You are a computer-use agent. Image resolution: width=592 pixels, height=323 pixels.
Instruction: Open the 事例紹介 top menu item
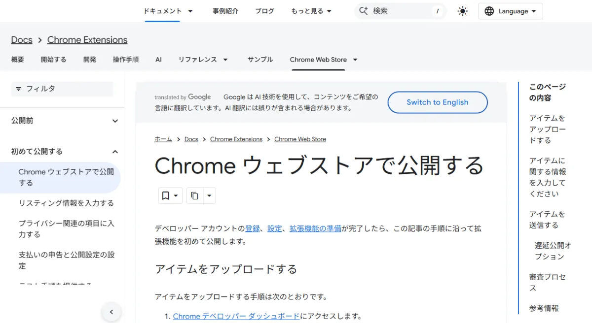click(x=225, y=11)
